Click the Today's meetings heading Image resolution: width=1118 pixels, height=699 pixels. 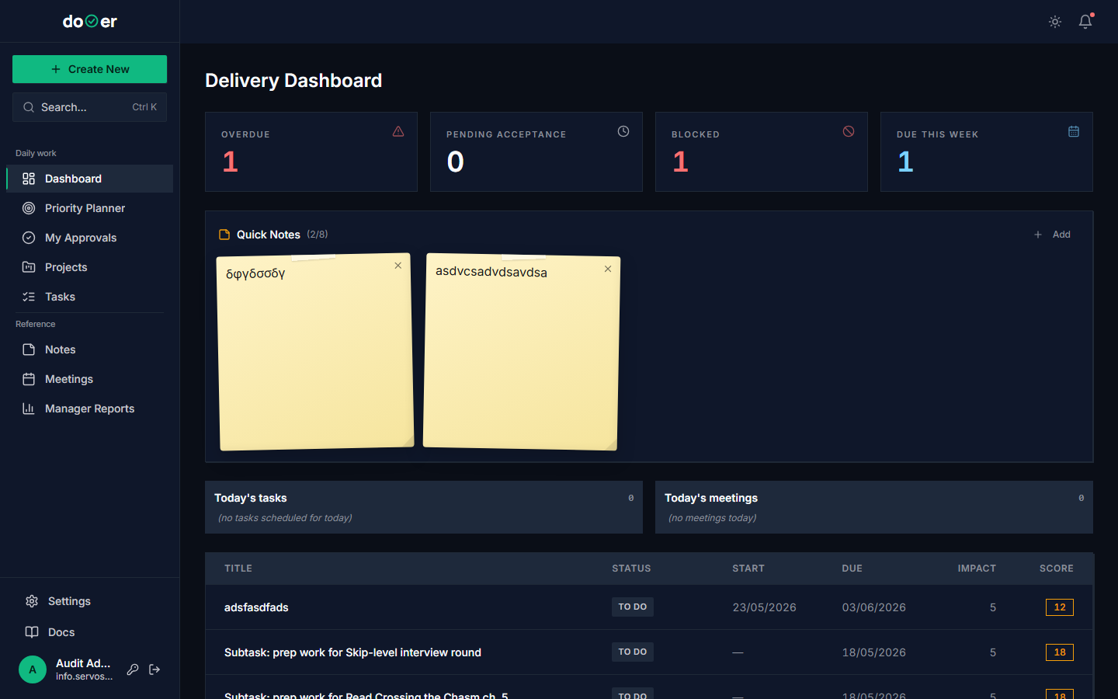[711, 498]
